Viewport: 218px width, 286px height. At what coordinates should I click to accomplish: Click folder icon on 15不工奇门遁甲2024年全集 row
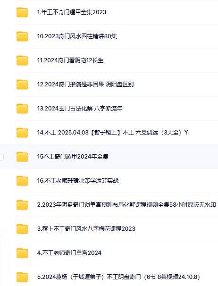22,157
